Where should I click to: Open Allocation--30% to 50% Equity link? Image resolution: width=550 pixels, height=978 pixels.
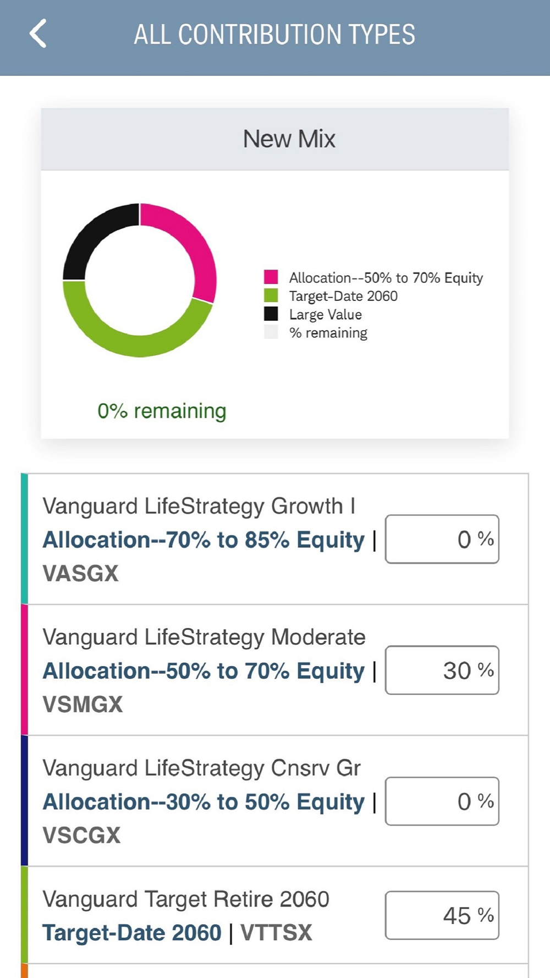coord(204,802)
